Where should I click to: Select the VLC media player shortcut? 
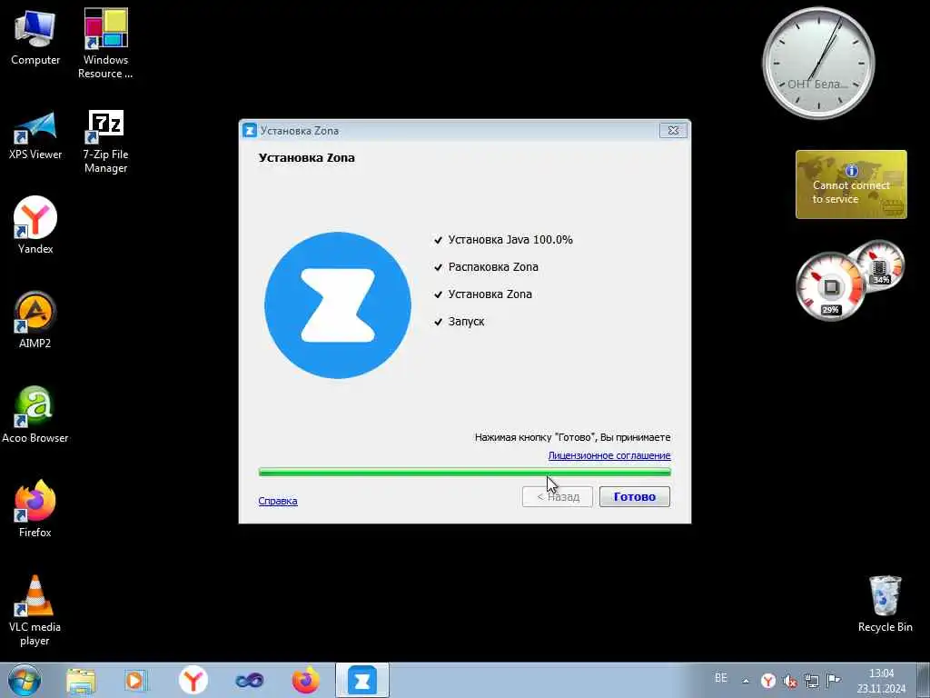35,610
